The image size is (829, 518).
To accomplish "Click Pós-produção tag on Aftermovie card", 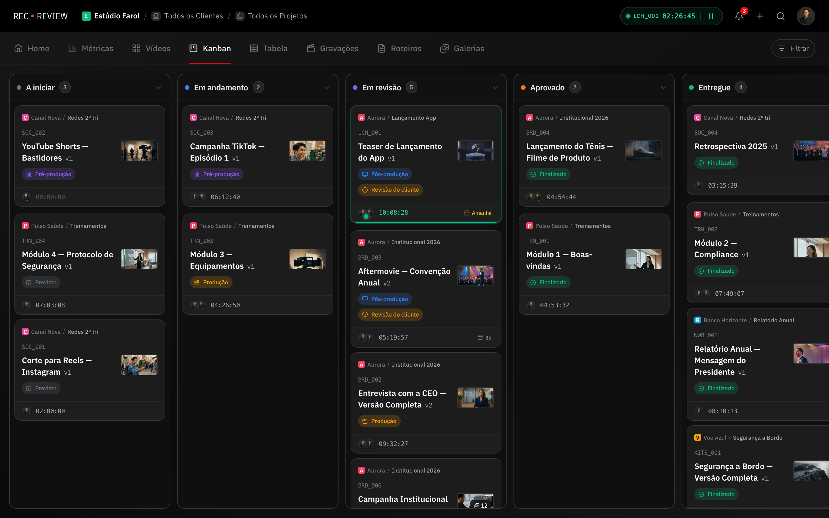I will (x=385, y=299).
